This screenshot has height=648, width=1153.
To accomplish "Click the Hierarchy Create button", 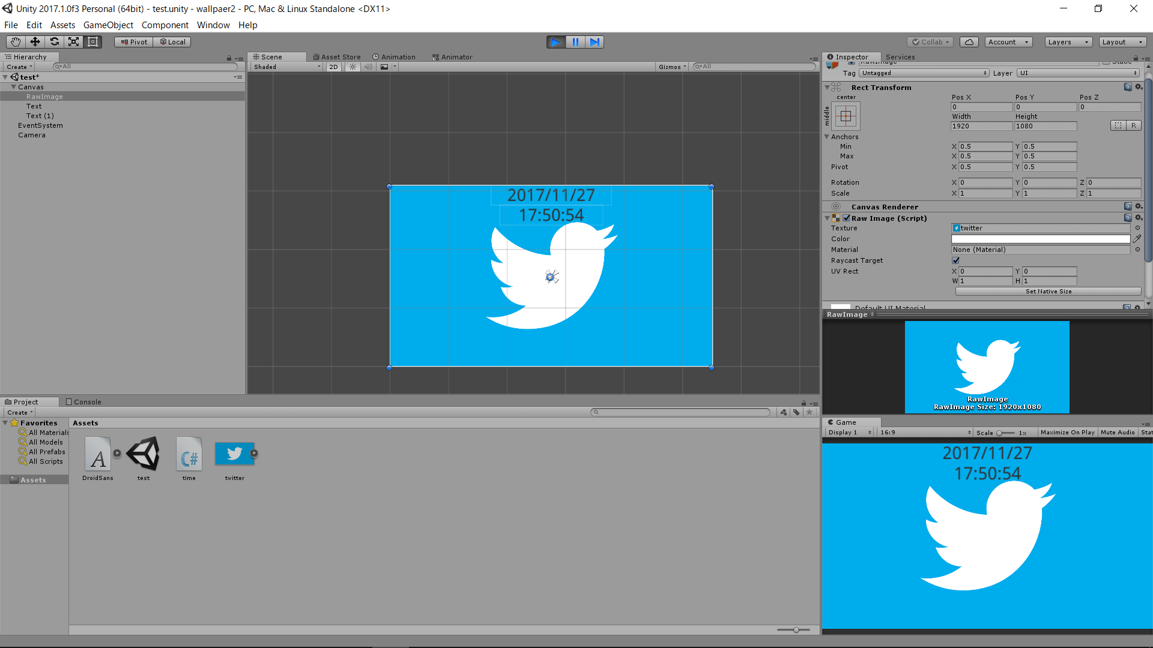I will tap(19, 67).
